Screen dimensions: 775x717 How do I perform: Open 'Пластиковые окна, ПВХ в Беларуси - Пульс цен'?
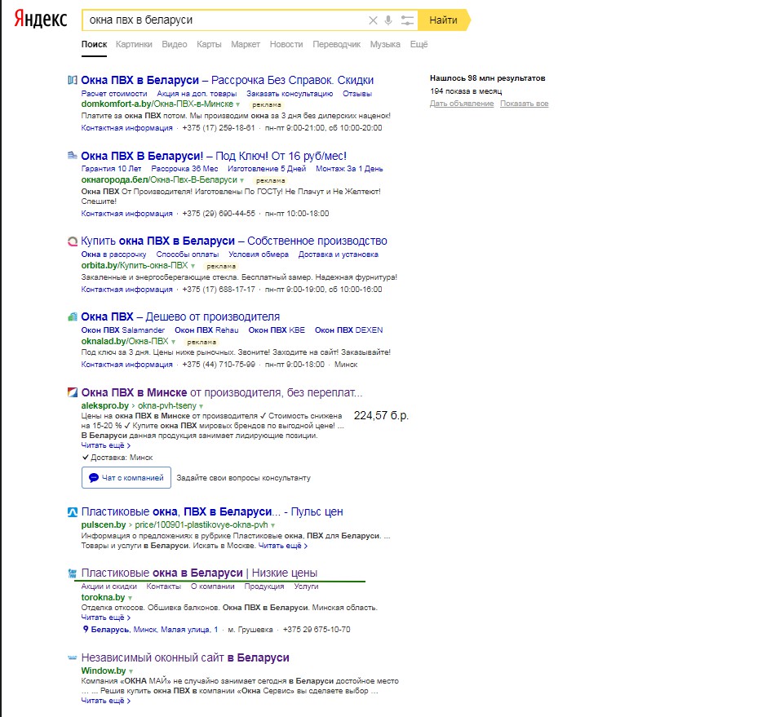(x=212, y=512)
